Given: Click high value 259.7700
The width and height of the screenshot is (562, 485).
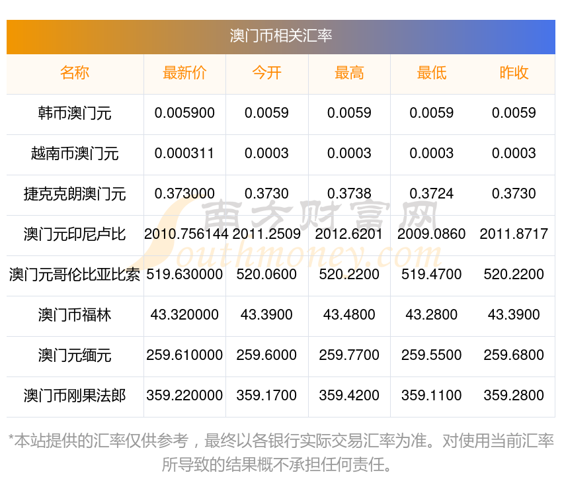Looking at the screenshot, I should point(349,355).
